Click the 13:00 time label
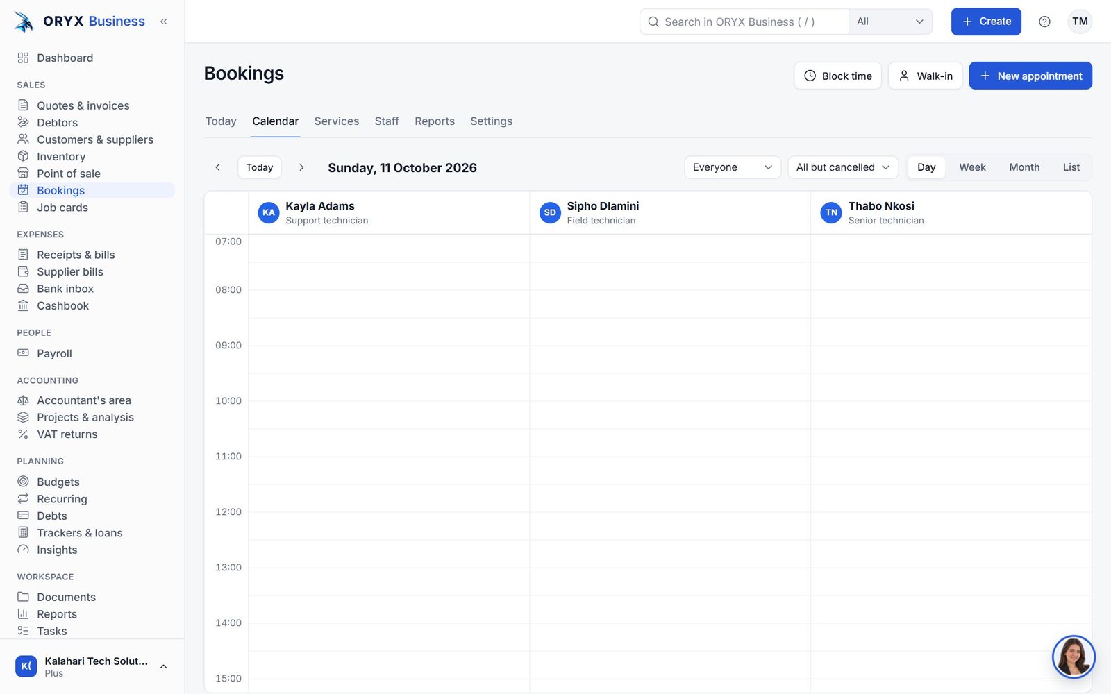The width and height of the screenshot is (1111, 694). coord(228,567)
